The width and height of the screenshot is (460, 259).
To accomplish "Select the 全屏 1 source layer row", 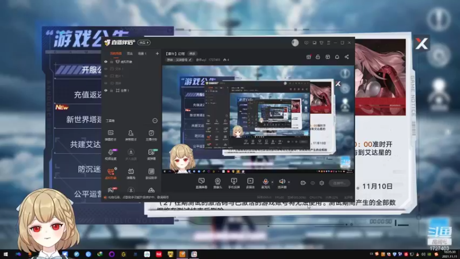I will (x=132, y=90).
